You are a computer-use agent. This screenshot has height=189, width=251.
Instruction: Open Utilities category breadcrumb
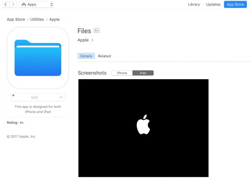coord(37,19)
